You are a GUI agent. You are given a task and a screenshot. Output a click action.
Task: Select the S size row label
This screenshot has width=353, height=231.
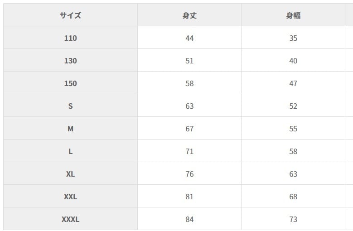point(70,106)
